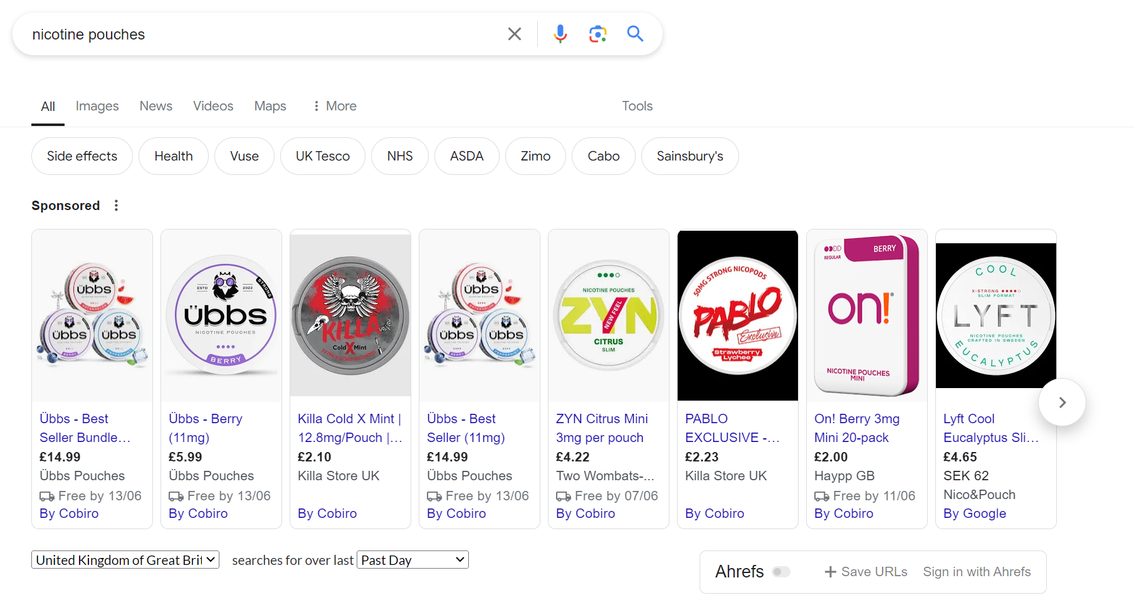Click the Killa Cold X Mint product image
Image resolution: width=1134 pixels, height=600 pixels.
pos(350,315)
